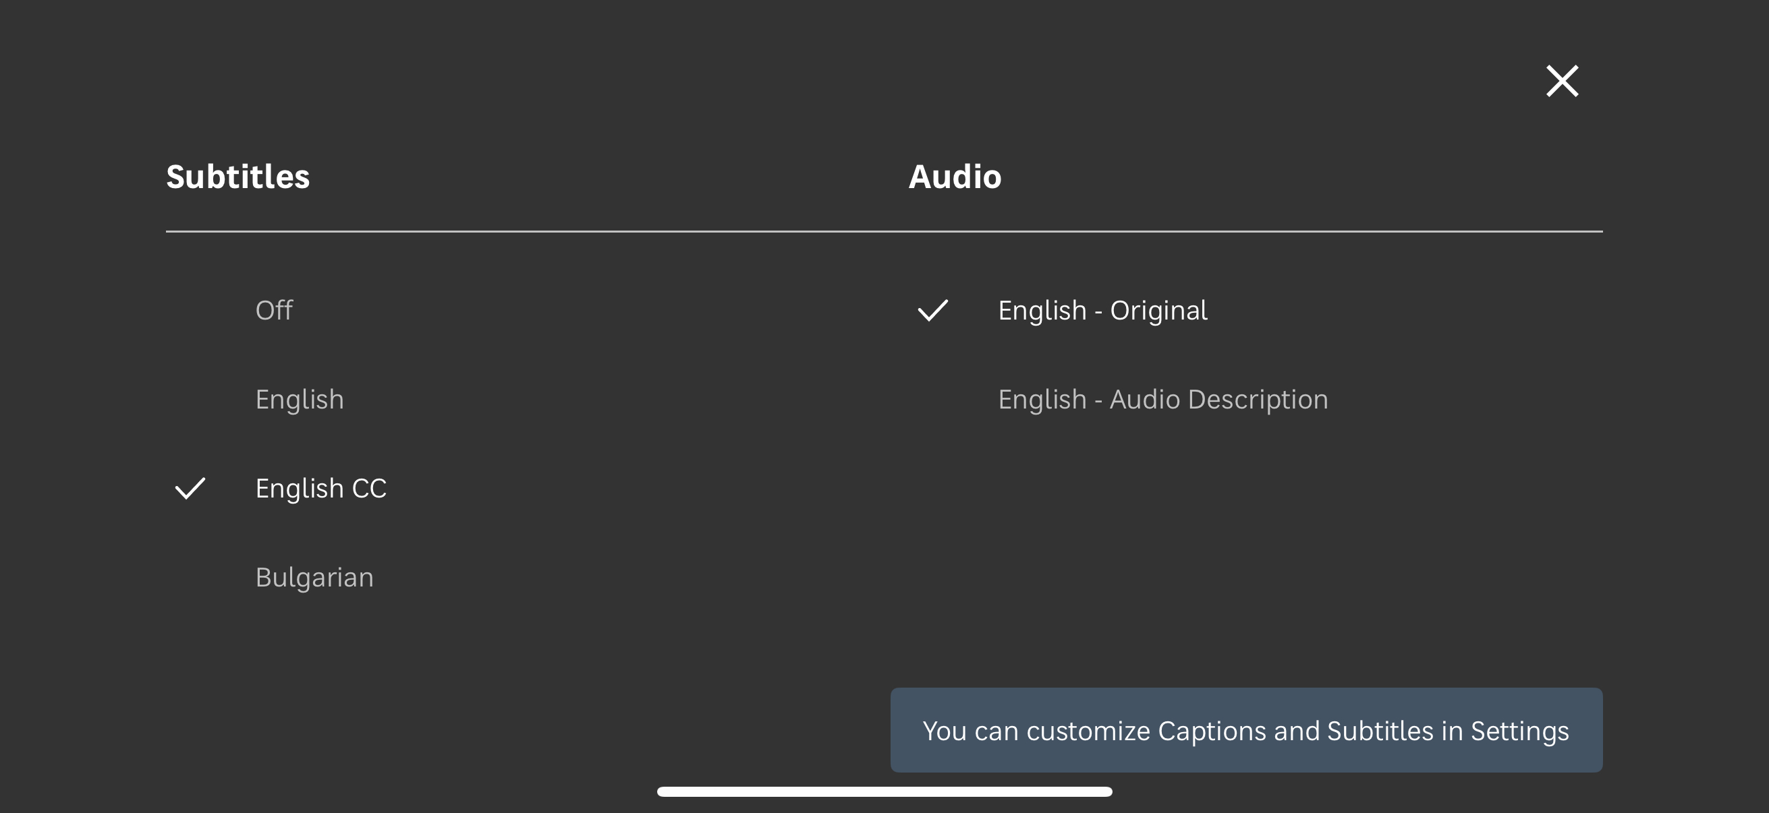Tap the home indicator bar
Image resolution: width=1769 pixels, height=813 pixels.
pos(884,791)
